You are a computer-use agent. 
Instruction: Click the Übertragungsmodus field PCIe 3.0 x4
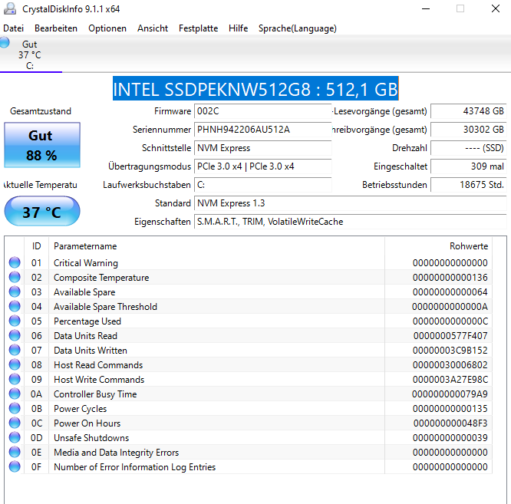point(262,166)
